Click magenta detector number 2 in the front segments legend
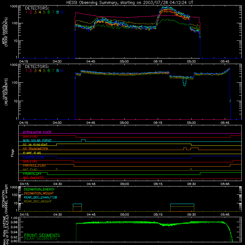The height and width of the screenshot is (245, 245). 31,12
